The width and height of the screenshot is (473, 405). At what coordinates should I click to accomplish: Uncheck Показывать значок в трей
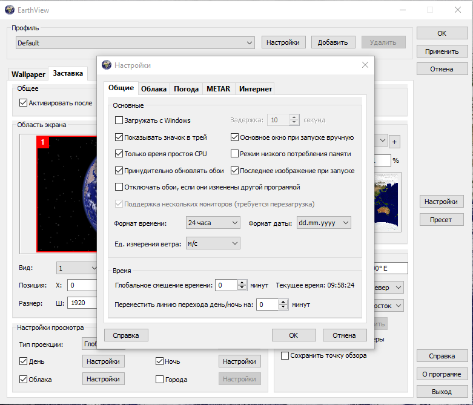[x=119, y=137]
